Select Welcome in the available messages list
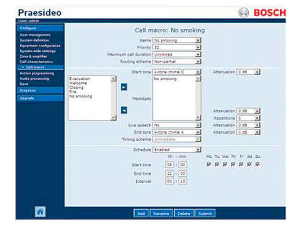302x226 pixels. 78,83
